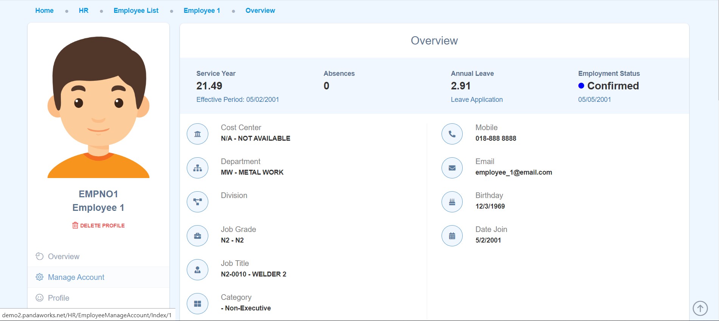Screen dimensions: 719x321
Task: Select Overview in the sidebar menu
Action: [x=64, y=256]
